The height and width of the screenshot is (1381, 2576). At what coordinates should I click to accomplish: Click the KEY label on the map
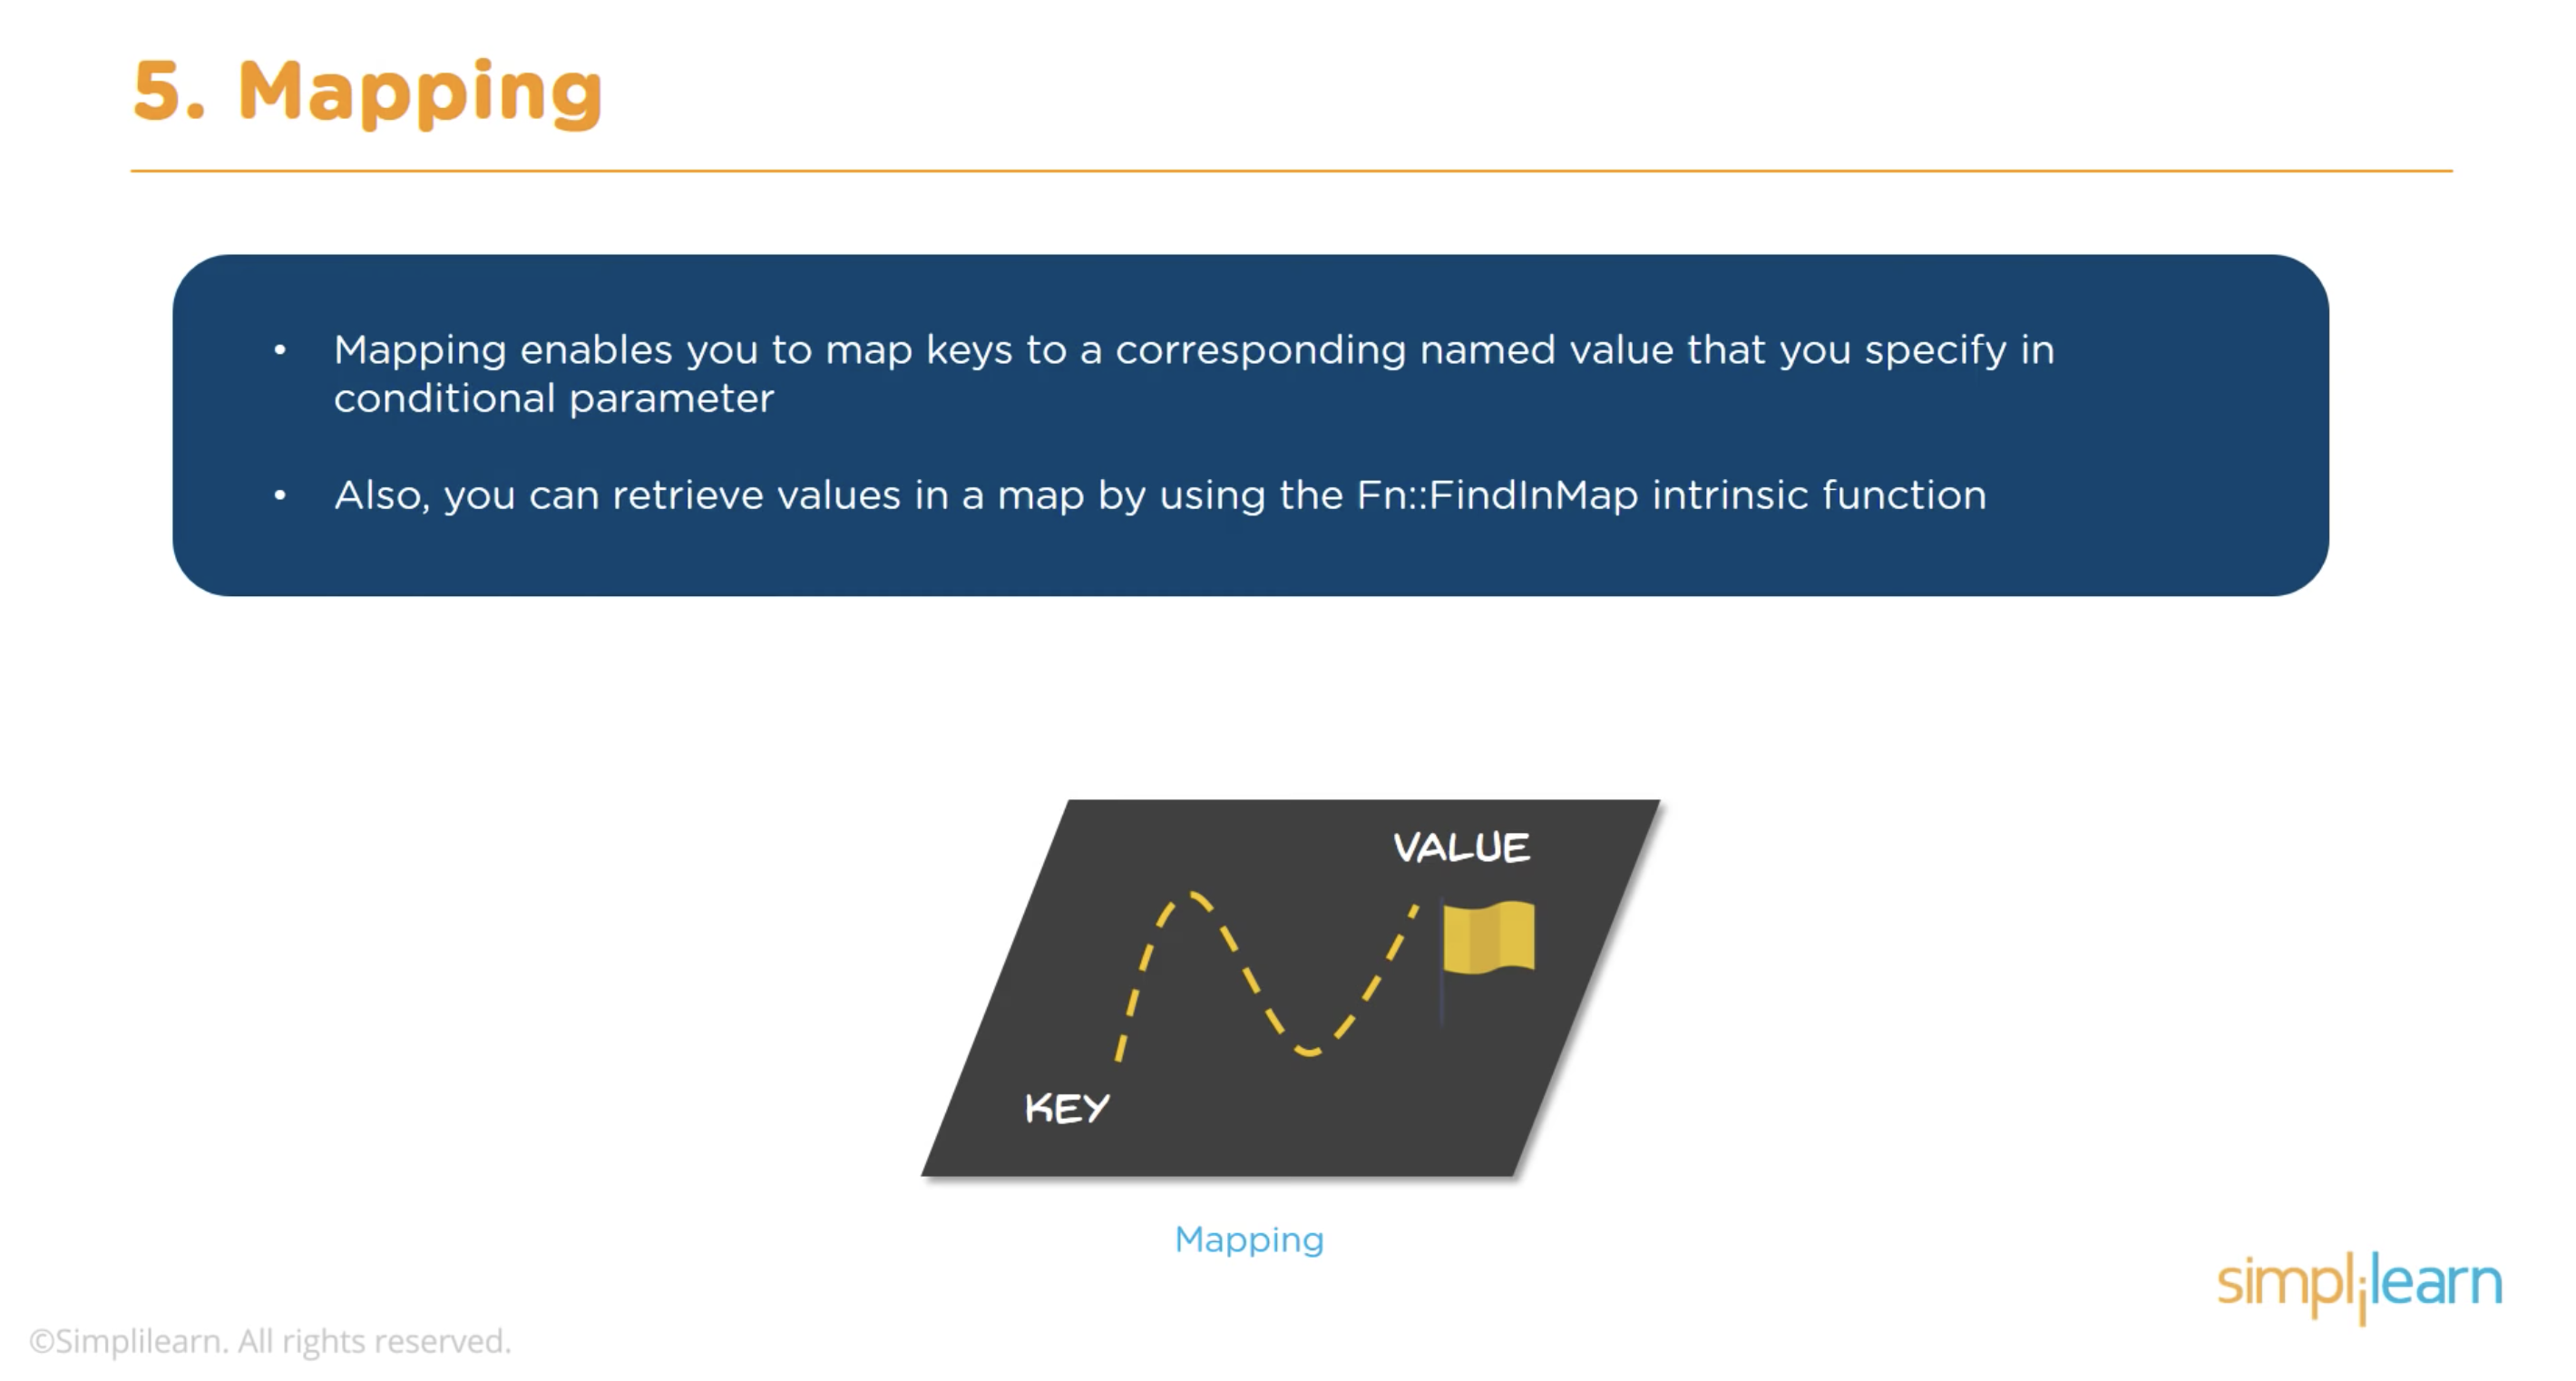pyautogui.click(x=1067, y=1108)
